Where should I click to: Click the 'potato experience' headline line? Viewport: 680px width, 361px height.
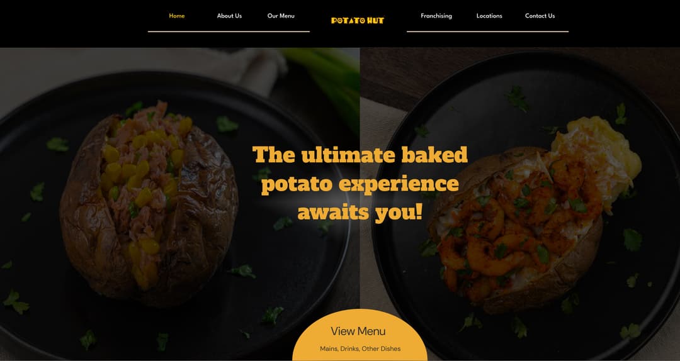[360, 184]
